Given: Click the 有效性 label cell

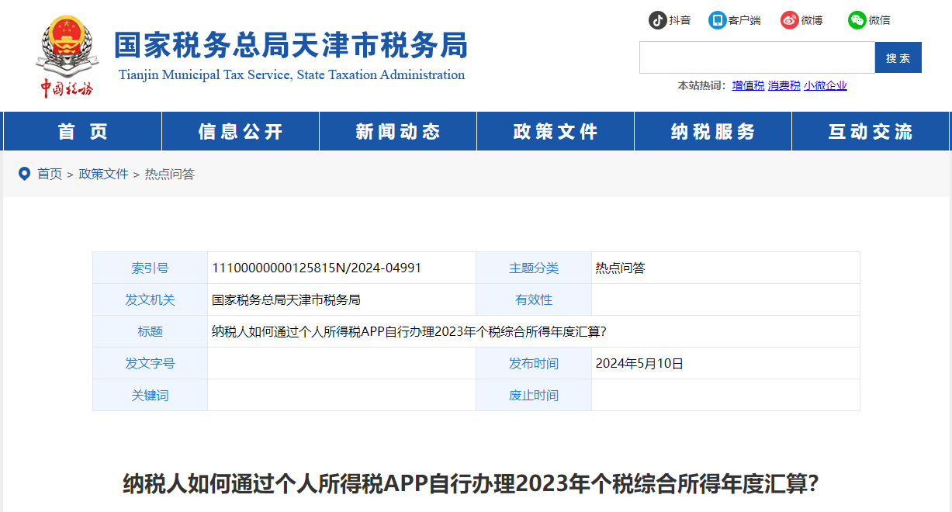Looking at the screenshot, I should tap(534, 299).
